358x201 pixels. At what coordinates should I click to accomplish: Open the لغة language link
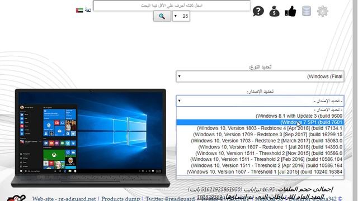(88, 10)
